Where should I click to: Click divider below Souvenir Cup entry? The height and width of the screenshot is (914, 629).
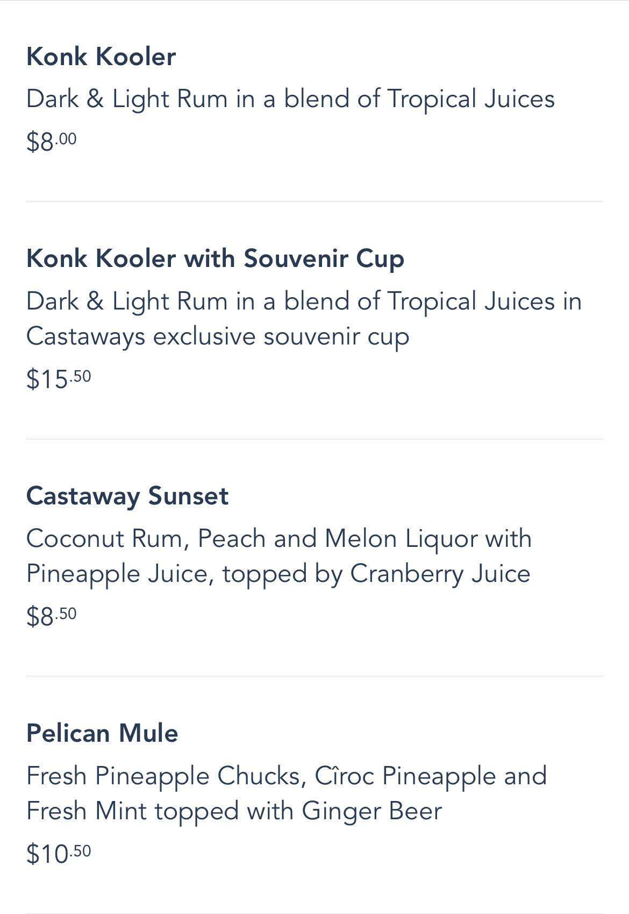tap(314, 439)
